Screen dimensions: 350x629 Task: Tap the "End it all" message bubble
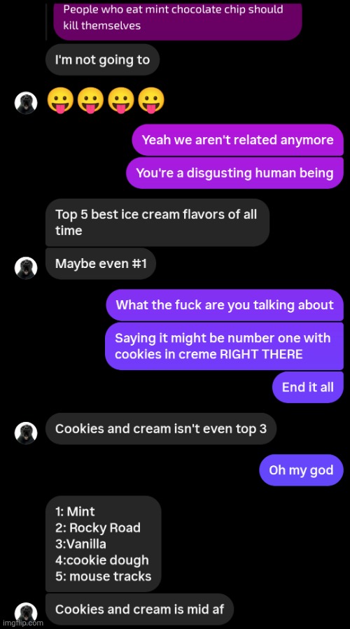(308, 387)
